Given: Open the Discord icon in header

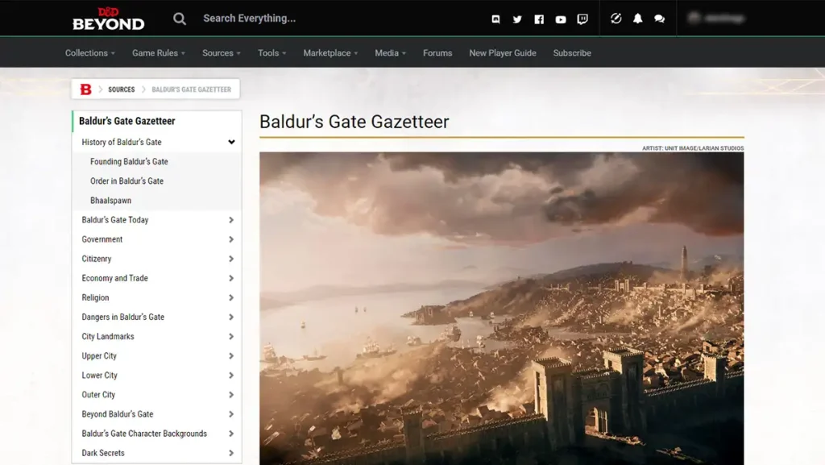Looking at the screenshot, I should [x=495, y=19].
